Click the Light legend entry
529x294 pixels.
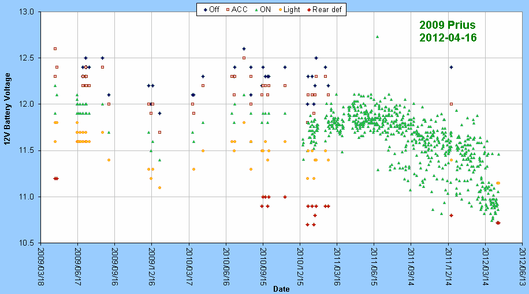(289, 9)
